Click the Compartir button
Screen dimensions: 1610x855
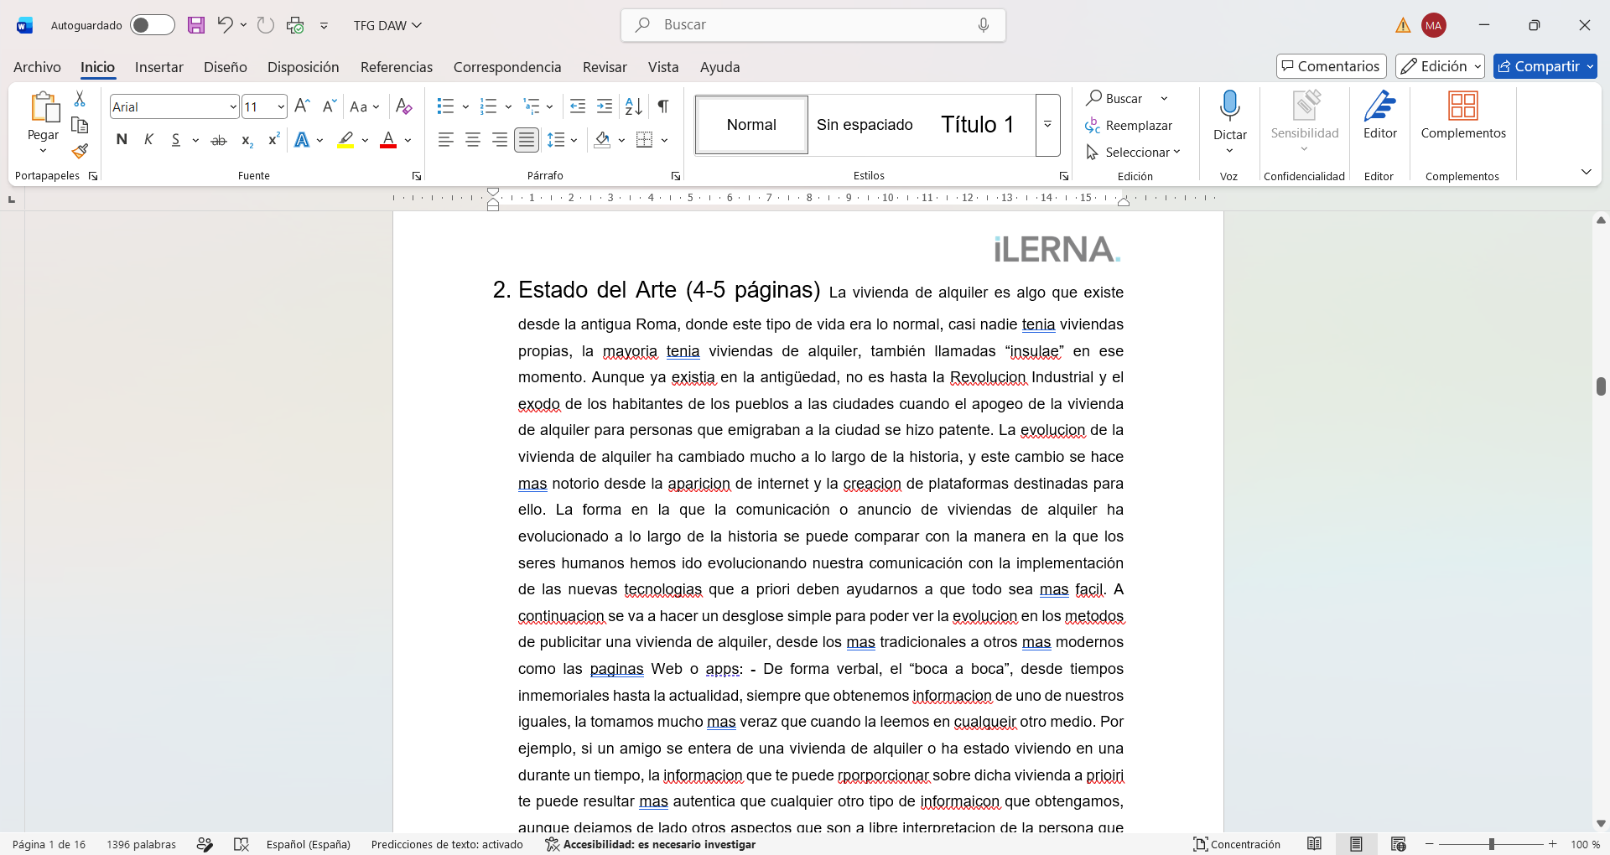[1545, 66]
